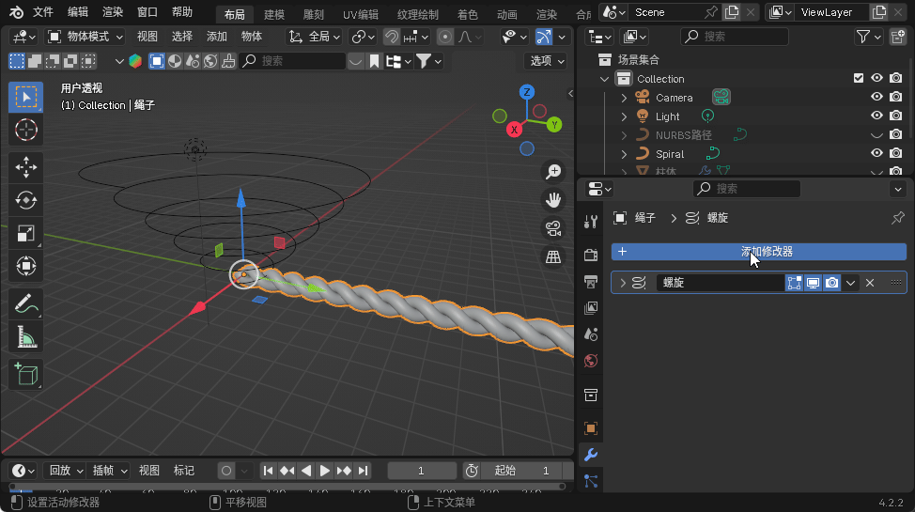Click the 添加修改器 button
The image size is (915, 512).
(759, 252)
